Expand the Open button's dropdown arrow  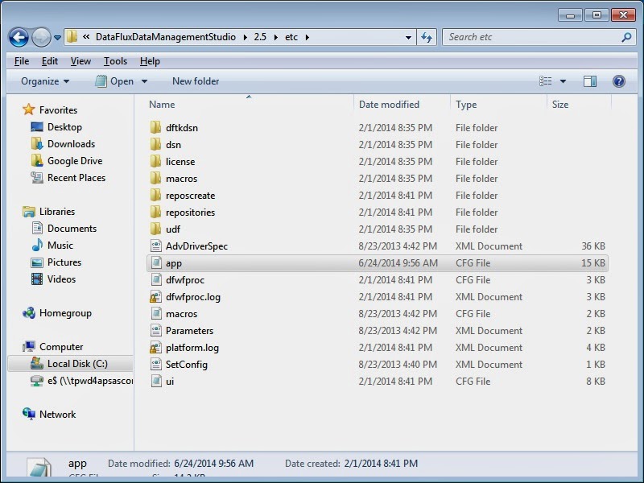tap(145, 81)
